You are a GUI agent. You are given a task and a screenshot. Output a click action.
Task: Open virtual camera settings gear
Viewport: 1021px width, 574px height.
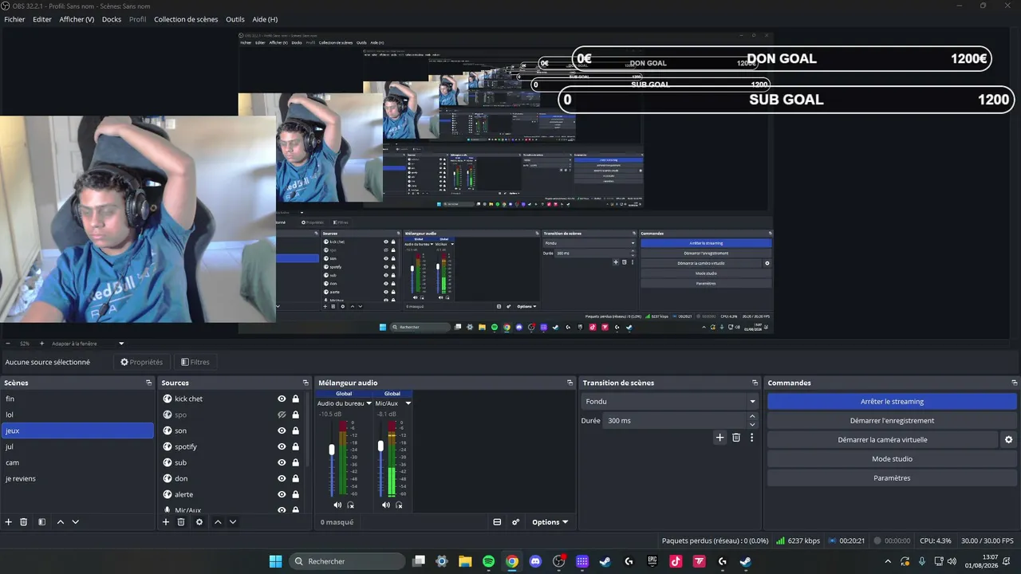click(x=1008, y=440)
